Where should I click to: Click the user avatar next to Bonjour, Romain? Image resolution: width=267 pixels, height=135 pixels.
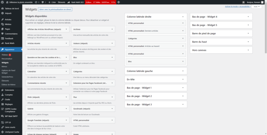click(262, 2)
